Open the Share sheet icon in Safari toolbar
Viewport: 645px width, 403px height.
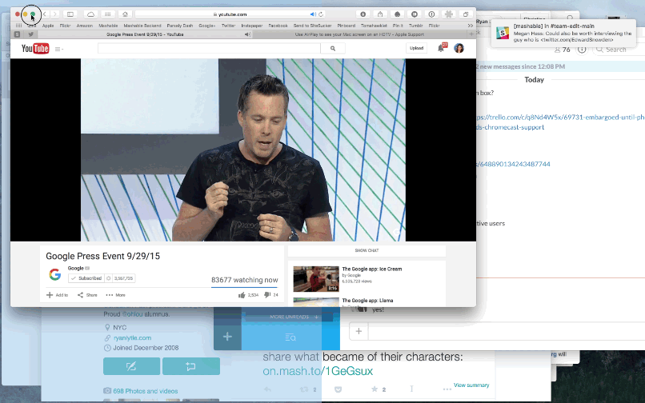pos(380,14)
